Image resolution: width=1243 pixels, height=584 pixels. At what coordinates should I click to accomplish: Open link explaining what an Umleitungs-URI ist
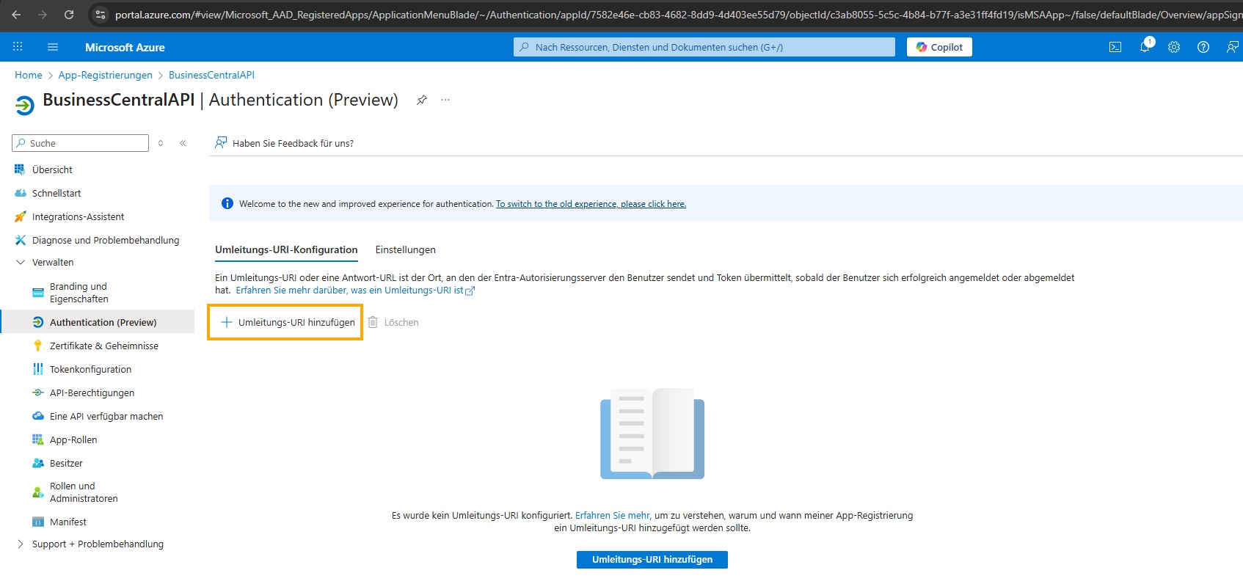point(355,291)
